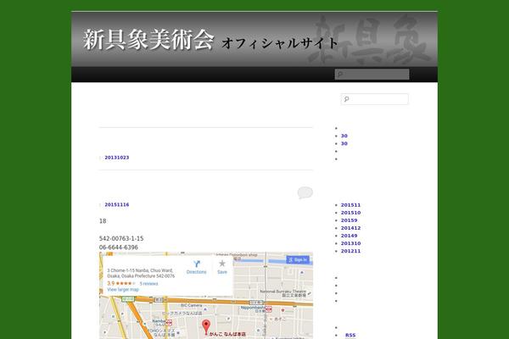Open the first sidebar link labeled 30
The height and width of the screenshot is (339, 509).
coord(344,136)
